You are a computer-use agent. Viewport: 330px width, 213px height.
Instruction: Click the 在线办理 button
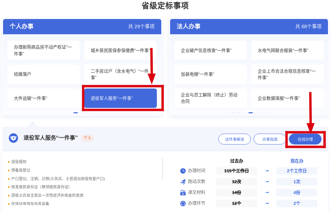[305, 139]
